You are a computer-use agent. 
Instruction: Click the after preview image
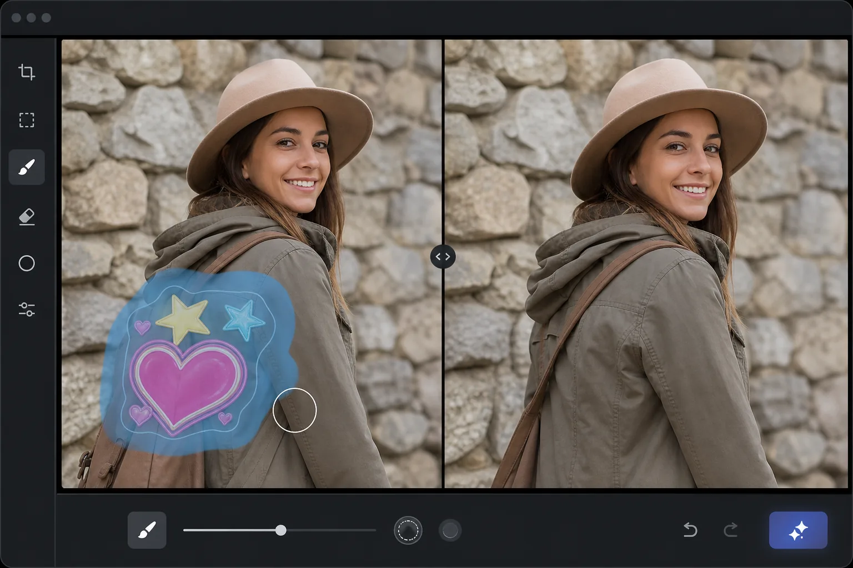tap(646, 264)
